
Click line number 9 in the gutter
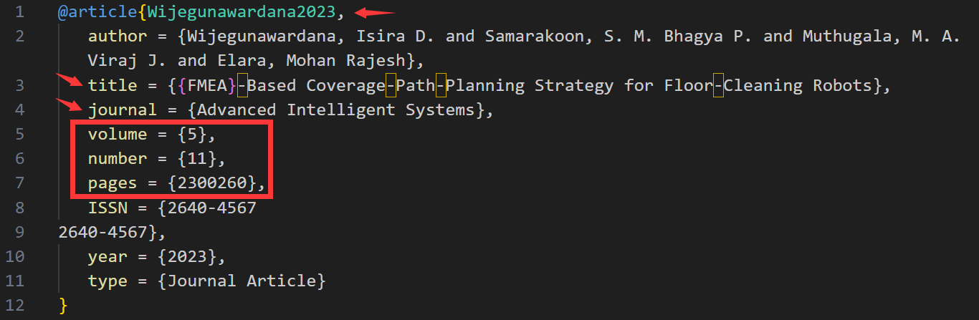click(x=19, y=232)
